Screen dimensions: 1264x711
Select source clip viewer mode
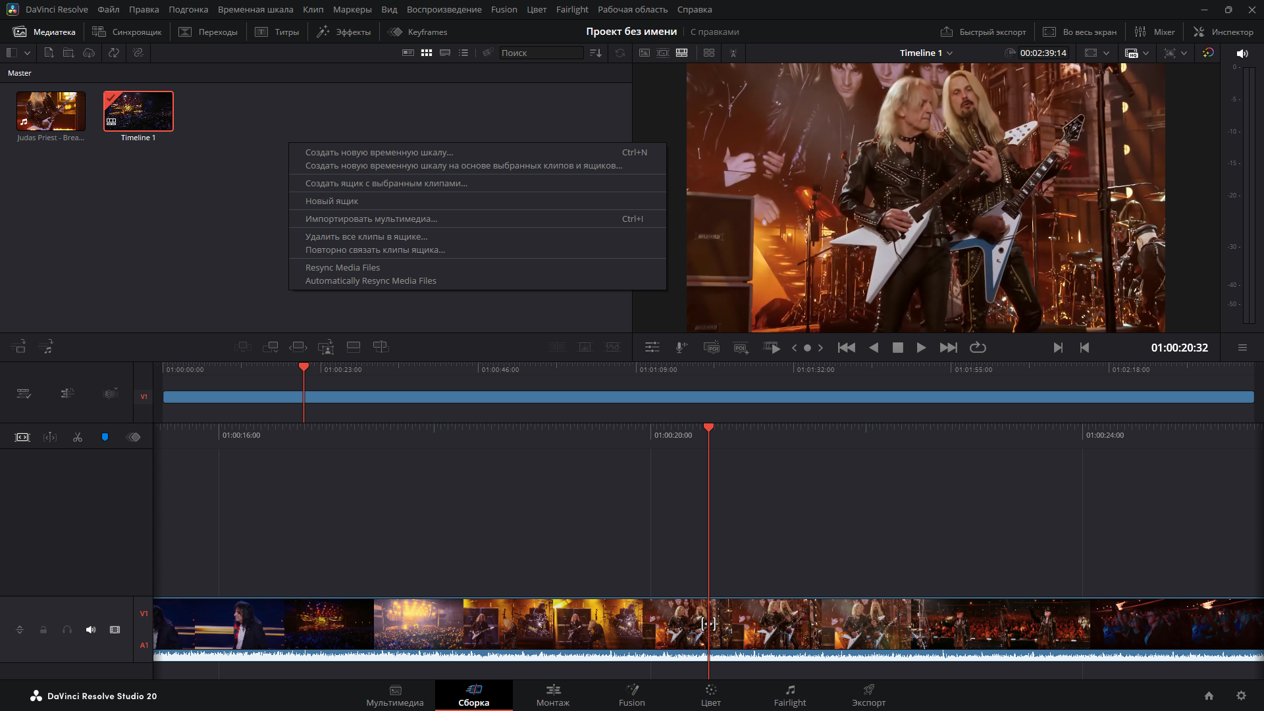click(645, 53)
